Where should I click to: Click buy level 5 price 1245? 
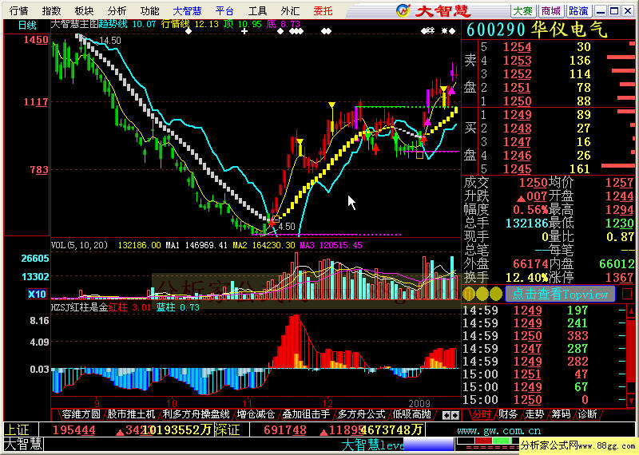point(517,168)
